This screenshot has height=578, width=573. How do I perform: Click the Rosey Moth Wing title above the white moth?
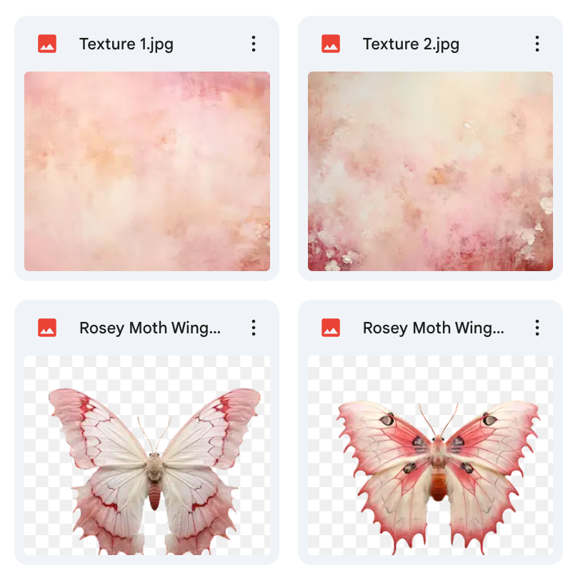[x=150, y=328]
